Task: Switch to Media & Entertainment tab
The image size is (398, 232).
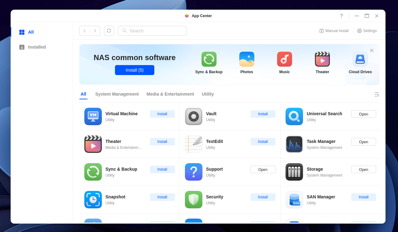Action: (x=170, y=94)
